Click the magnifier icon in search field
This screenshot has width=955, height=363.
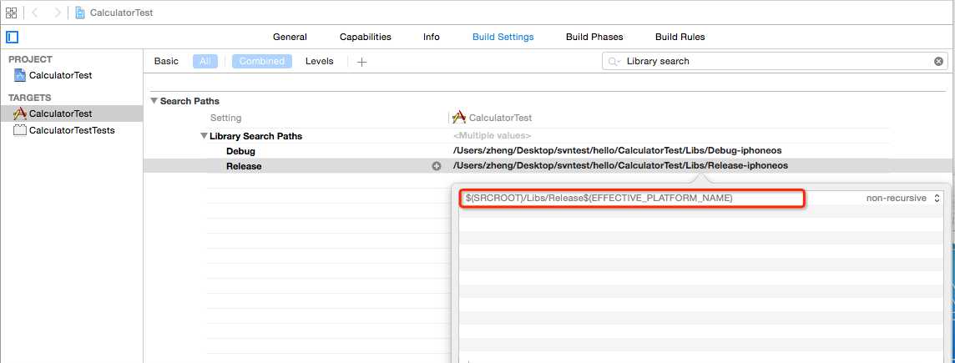point(614,61)
